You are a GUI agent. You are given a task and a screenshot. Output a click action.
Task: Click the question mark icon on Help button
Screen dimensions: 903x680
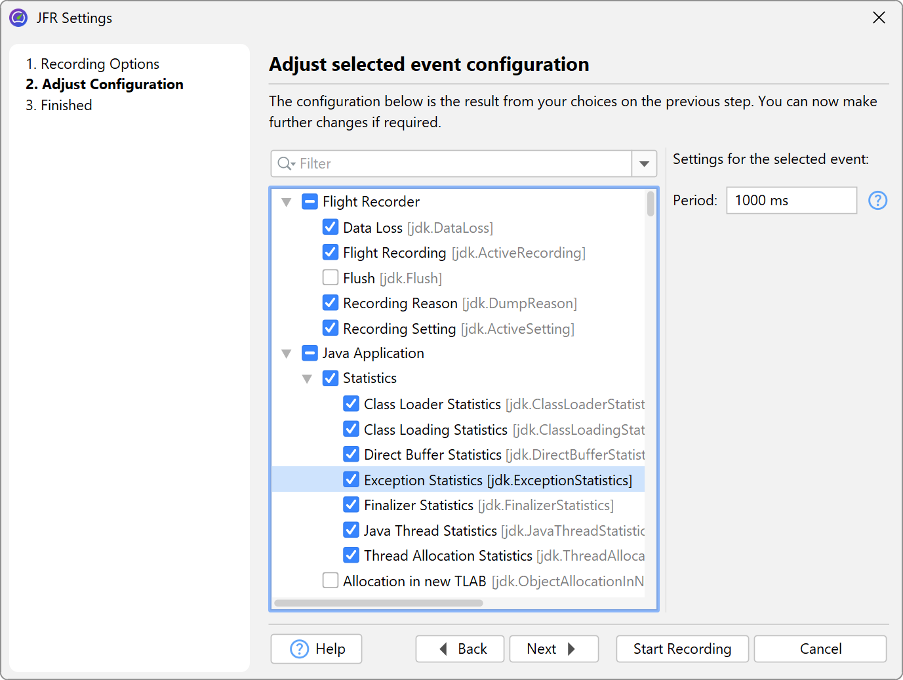[x=299, y=649]
